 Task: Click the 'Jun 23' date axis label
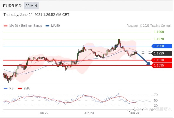(89, 113)
